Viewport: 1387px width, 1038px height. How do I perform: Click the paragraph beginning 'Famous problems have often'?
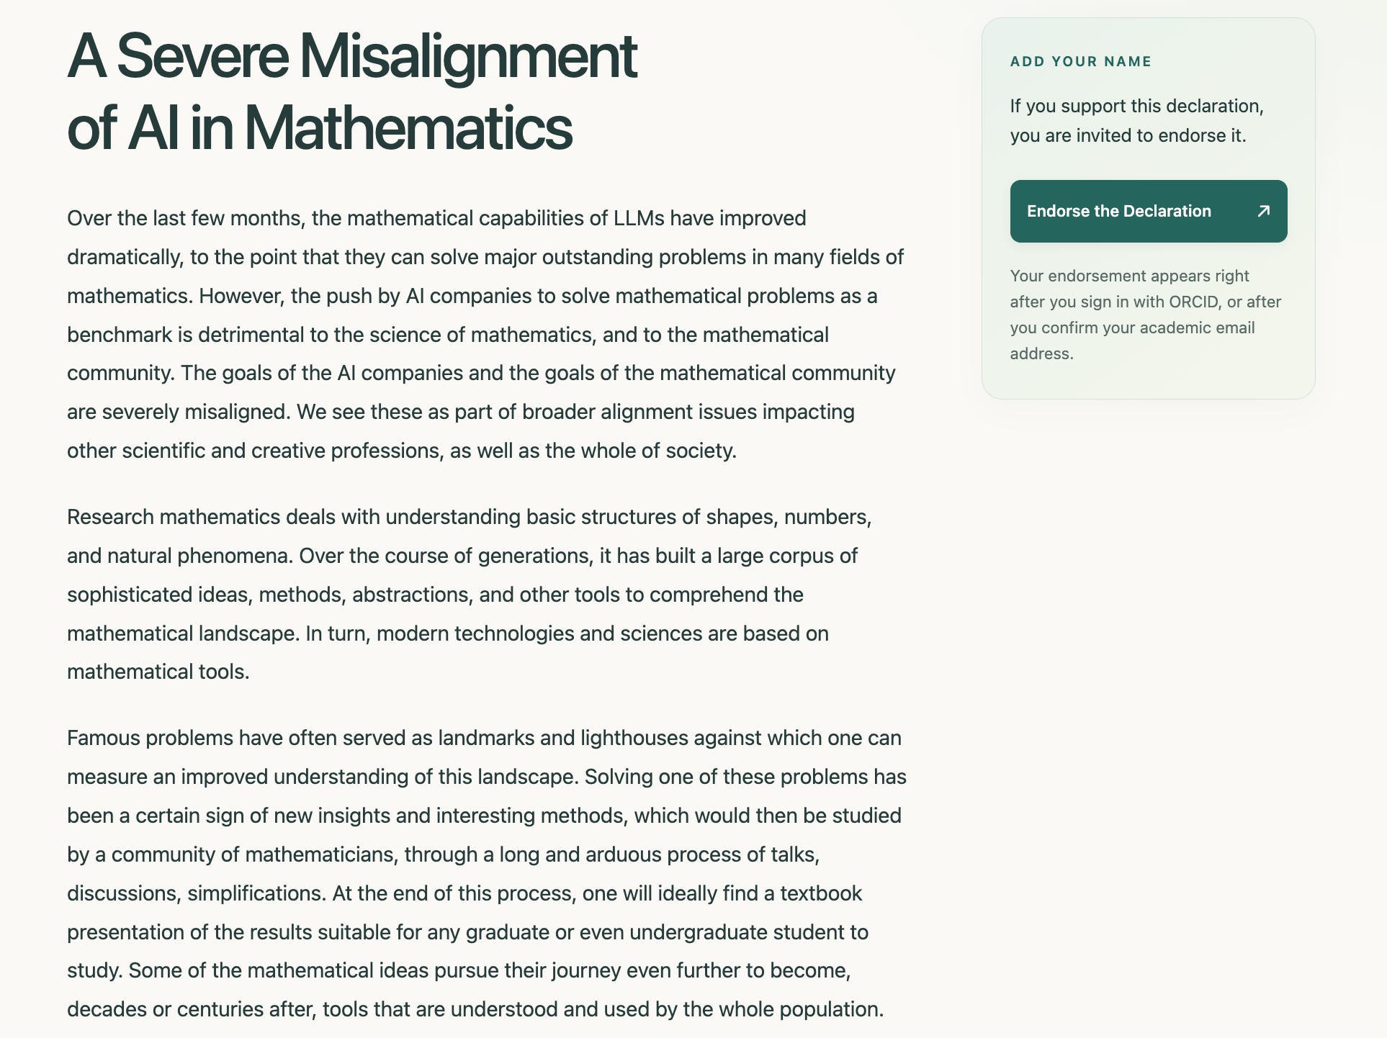point(487,874)
